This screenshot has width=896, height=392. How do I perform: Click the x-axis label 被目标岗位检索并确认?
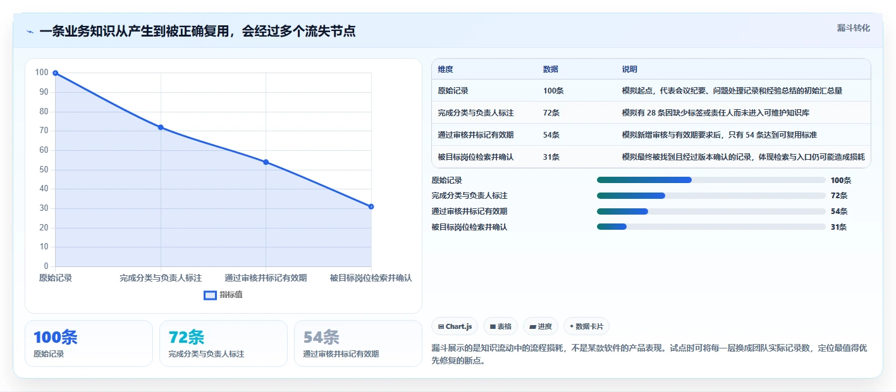pyautogui.click(x=371, y=278)
